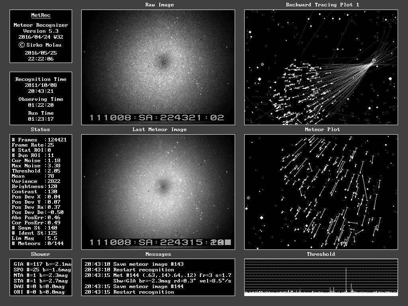Viewport: 408px width, 306px height.
Task: Click the Meteor Plot panel title
Action: (x=322, y=129)
